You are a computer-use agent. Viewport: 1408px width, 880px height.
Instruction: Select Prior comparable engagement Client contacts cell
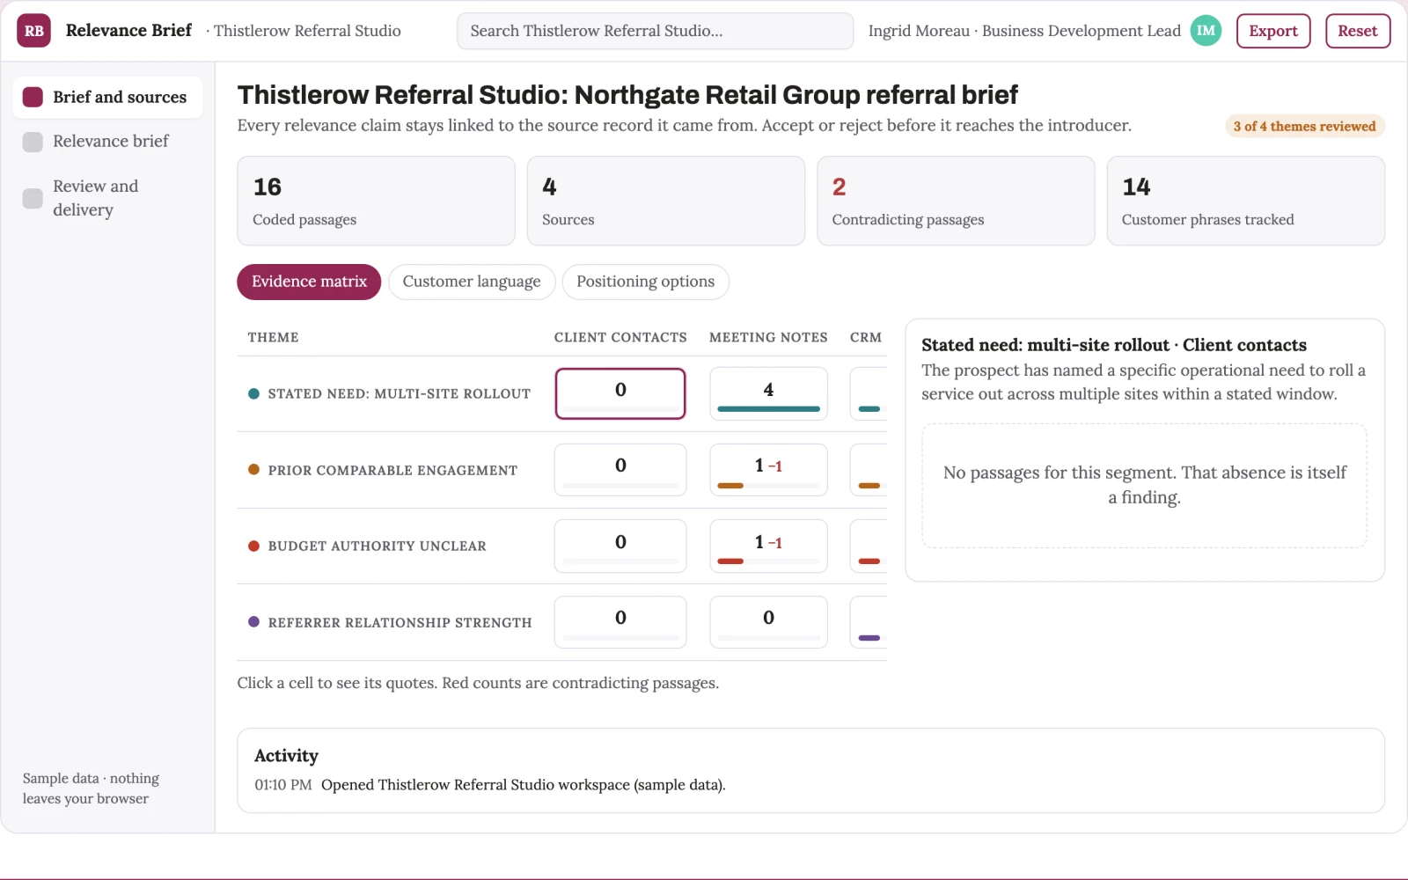tap(620, 470)
